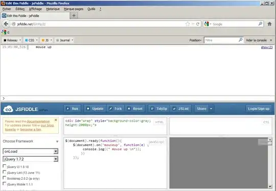Screen dimensions: 276x191
Task: Bookmark the page with the star icon
Action: pos(188,24)
